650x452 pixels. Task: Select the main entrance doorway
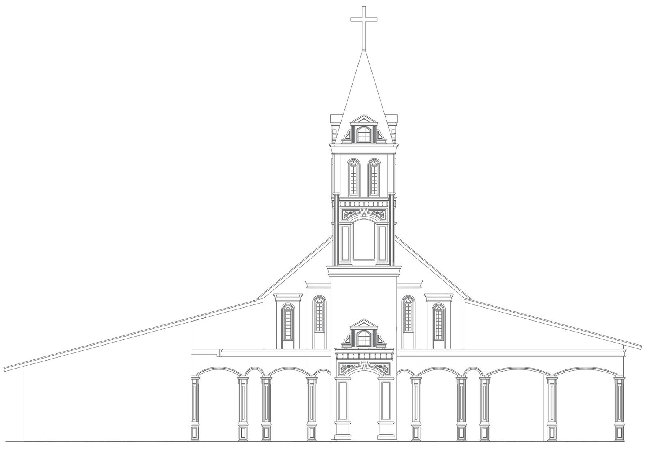pyautogui.click(x=364, y=406)
